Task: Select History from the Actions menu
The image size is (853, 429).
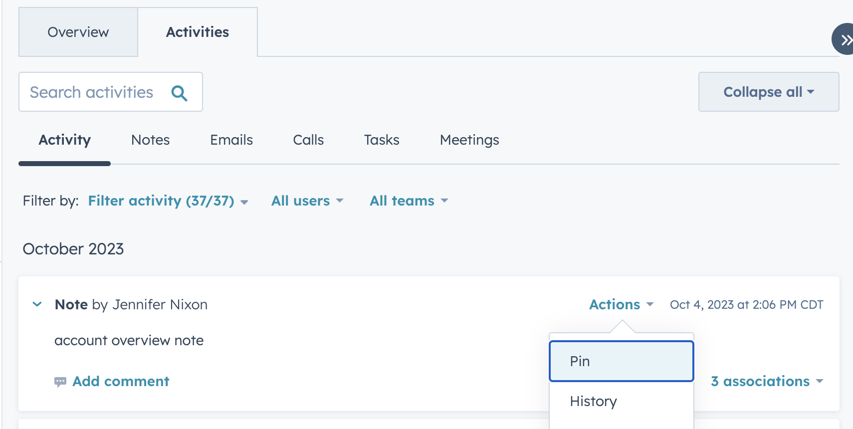Action: 593,401
